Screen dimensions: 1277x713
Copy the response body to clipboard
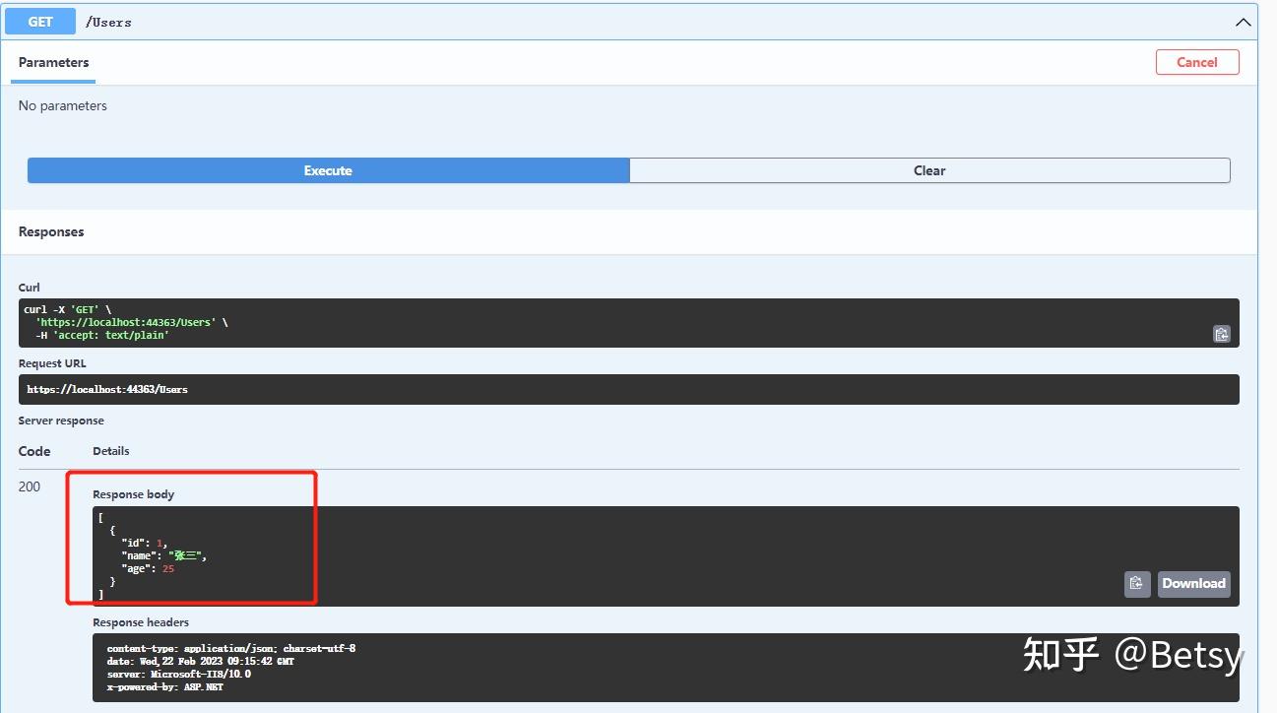(1137, 583)
